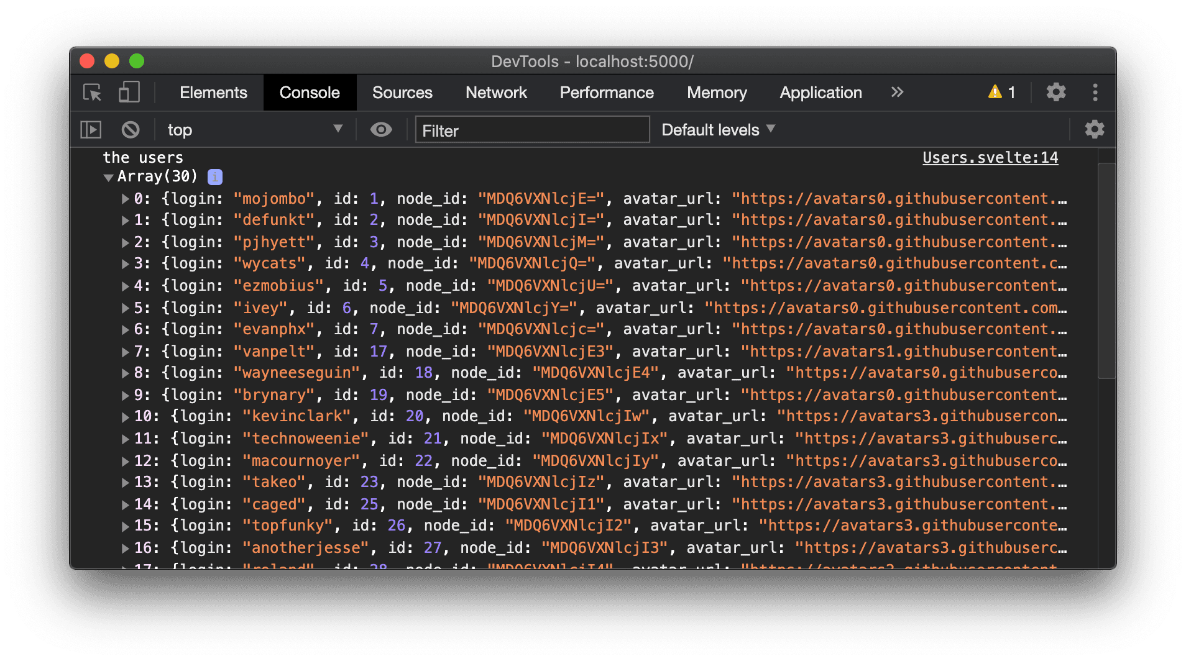The image size is (1186, 661).
Task: Click the blue info badge next to Array(30)
Action: [214, 176]
